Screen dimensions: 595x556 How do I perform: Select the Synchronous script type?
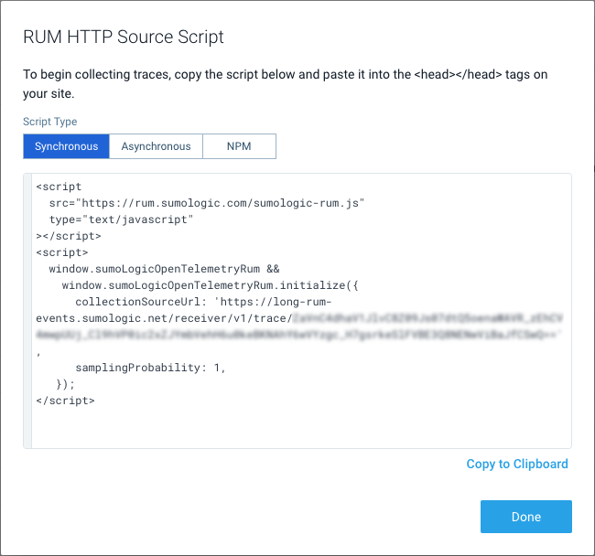coord(66,146)
